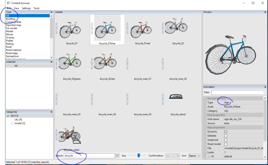The height and width of the screenshot is (165, 268).
Task: Click the 3D bicycle preview image
Action: (230, 54)
